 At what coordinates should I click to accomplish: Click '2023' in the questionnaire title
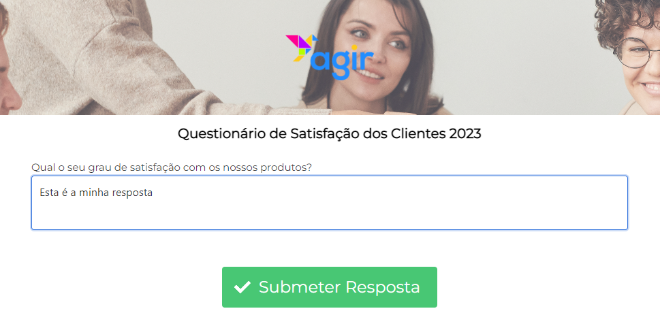tap(465, 134)
